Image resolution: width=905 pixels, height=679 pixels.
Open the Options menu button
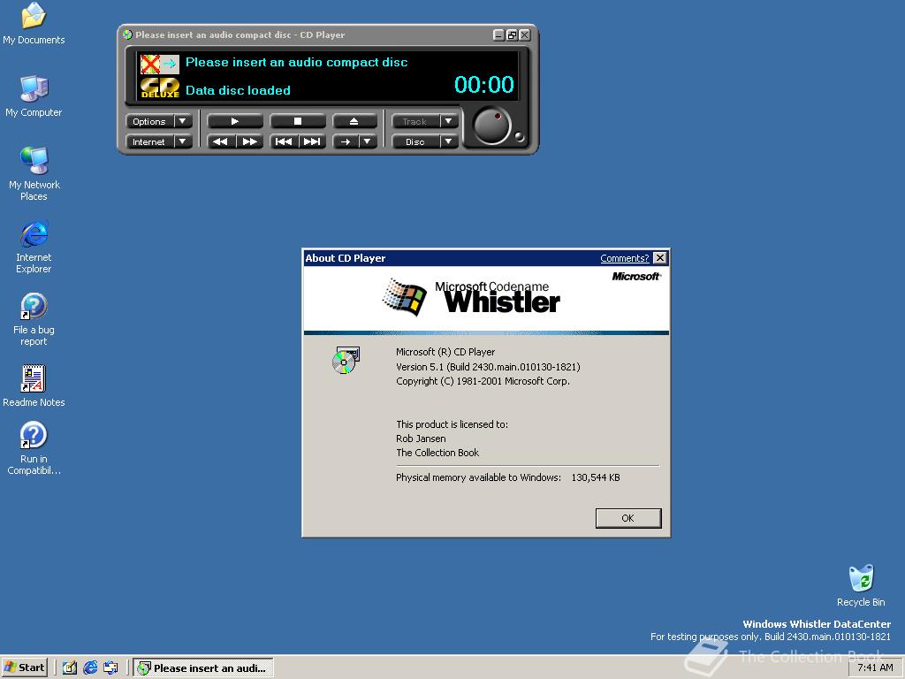coord(149,121)
